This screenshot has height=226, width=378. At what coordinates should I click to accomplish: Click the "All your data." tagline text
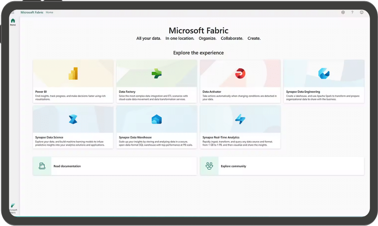[x=149, y=38]
